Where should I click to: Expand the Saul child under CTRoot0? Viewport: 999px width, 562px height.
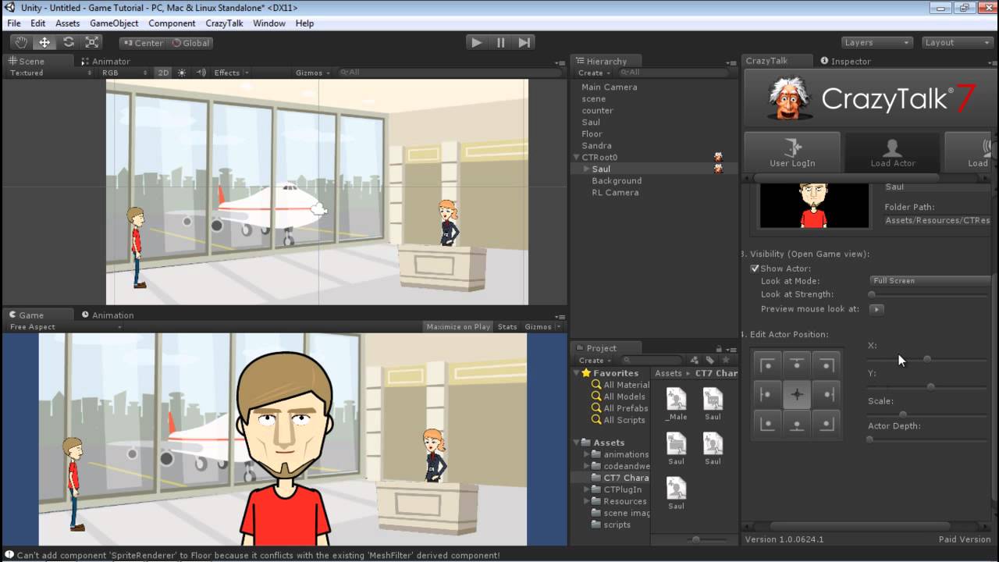pyautogui.click(x=586, y=169)
